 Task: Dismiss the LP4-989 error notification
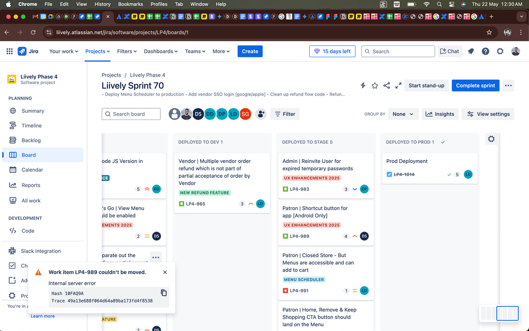165,272
